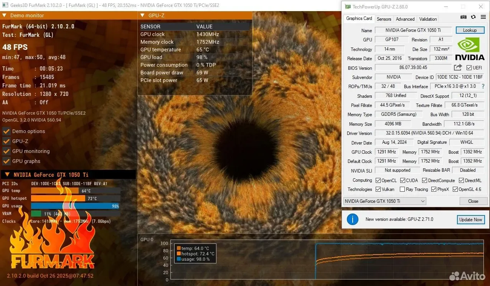Switch to the Sensors tab

click(384, 19)
